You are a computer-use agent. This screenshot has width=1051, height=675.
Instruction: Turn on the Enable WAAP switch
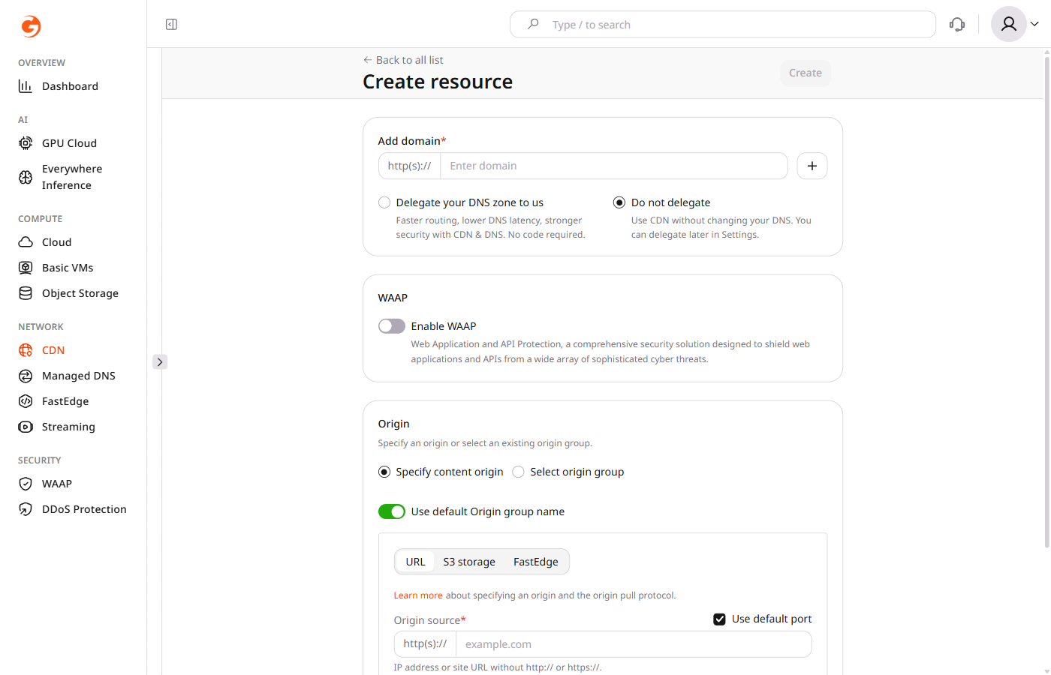(x=392, y=326)
